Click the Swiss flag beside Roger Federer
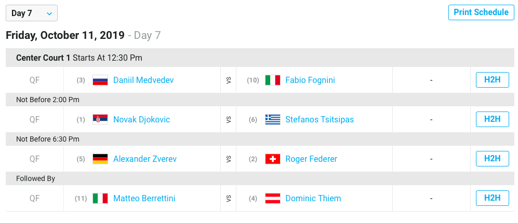Viewport: 518px width, 223px height. pos(273,159)
